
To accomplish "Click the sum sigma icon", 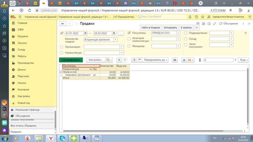I will (x=200, y=60).
